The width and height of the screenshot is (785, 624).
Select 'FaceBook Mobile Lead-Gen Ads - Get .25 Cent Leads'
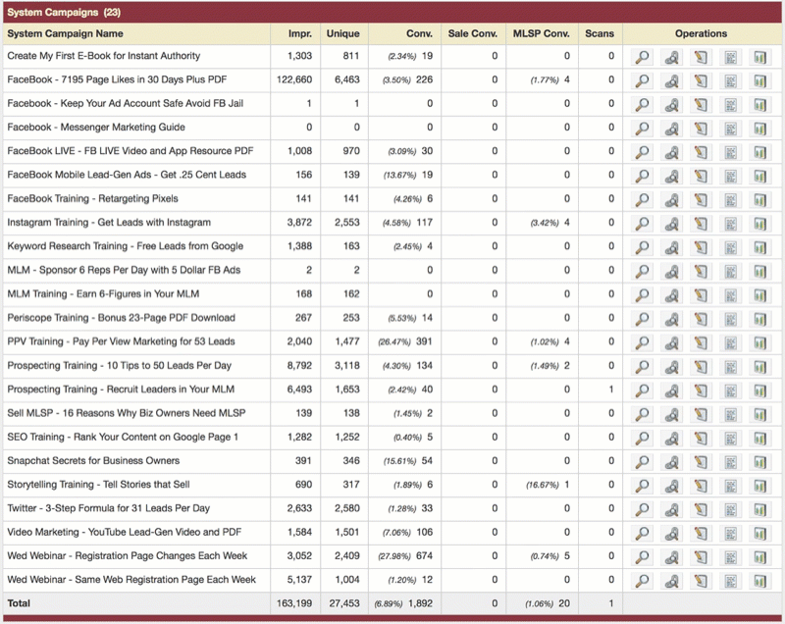(127, 175)
